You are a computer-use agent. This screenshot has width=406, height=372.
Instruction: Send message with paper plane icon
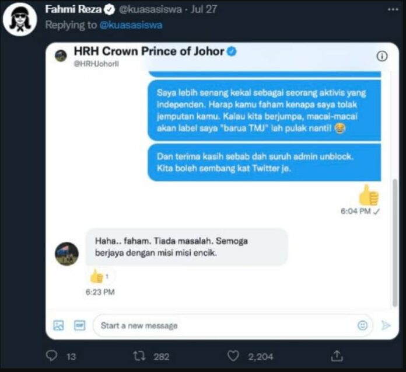(x=386, y=325)
